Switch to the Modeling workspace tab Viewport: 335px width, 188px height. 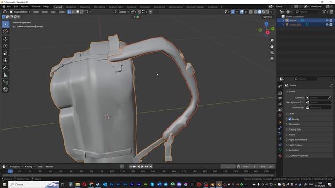(x=71, y=7)
